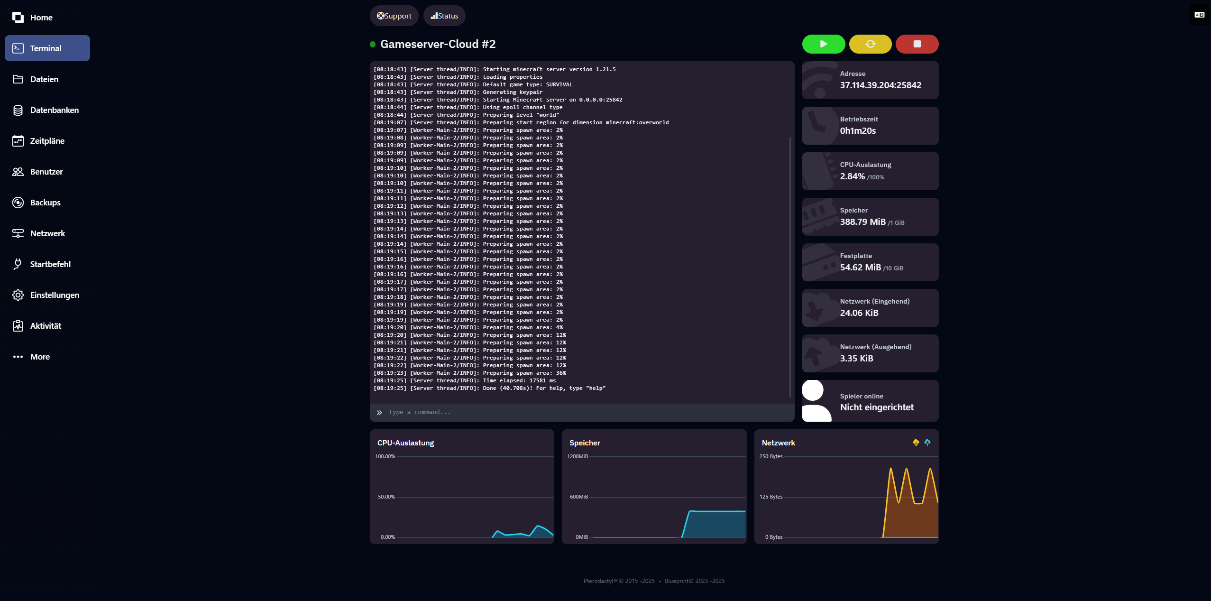
Task: Click the Home icon in sidebar
Action: pyautogui.click(x=18, y=18)
